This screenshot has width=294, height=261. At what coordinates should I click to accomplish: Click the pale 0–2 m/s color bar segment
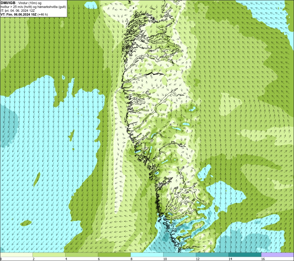coord(16,255)
